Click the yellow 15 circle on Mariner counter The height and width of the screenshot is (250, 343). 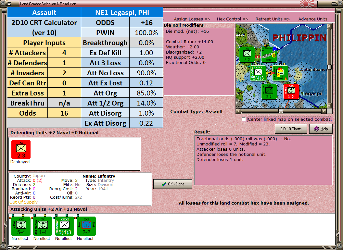pyautogui.click(x=274, y=56)
